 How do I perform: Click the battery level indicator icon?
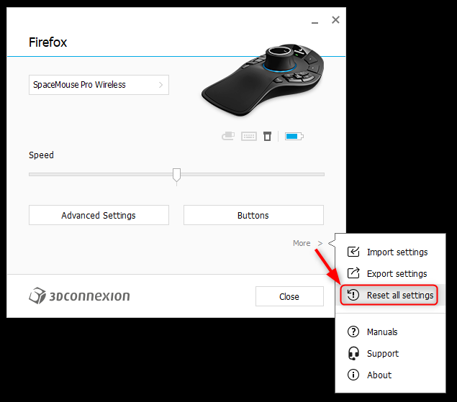point(294,136)
